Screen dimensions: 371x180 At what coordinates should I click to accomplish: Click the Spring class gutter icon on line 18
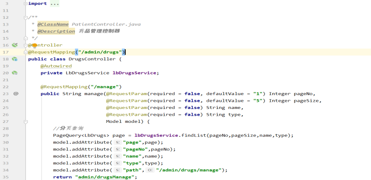point(15,59)
